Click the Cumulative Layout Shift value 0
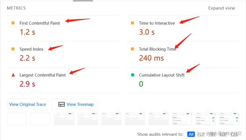 tap(141, 84)
